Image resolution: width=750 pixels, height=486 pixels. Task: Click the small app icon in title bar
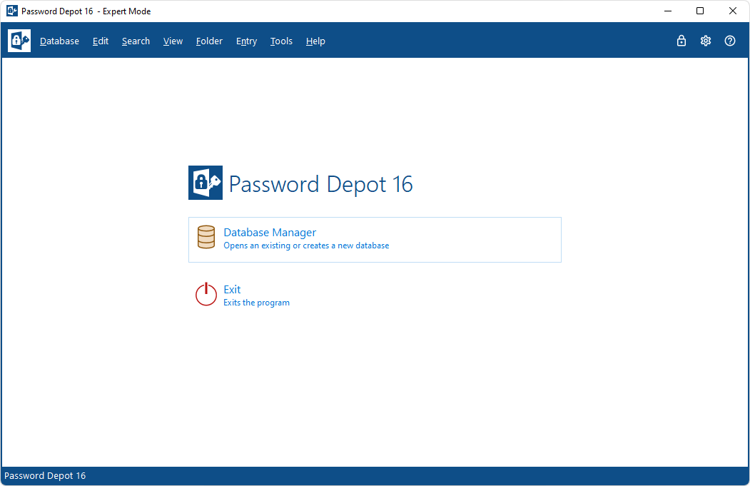pyautogui.click(x=12, y=11)
